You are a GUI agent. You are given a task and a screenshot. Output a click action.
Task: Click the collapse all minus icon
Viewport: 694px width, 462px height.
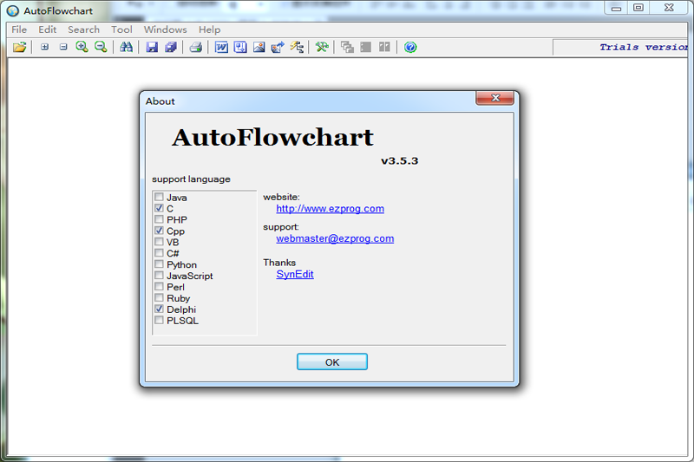click(x=63, y=47)
